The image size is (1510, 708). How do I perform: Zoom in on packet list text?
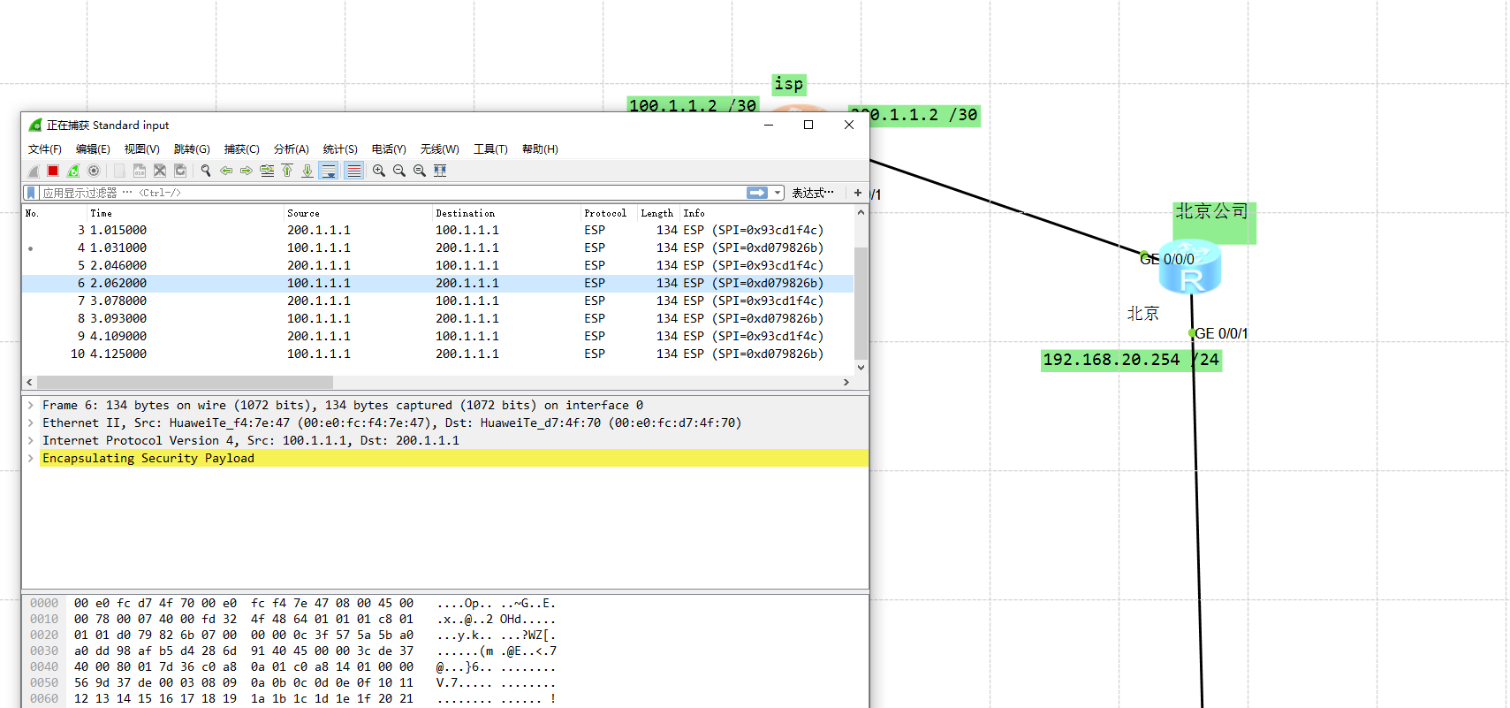point(379,171)
